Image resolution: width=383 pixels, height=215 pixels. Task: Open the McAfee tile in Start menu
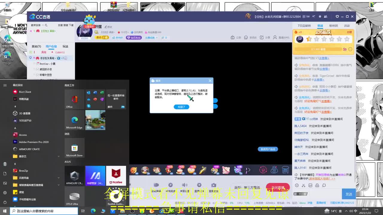click(x=116, y=176)
